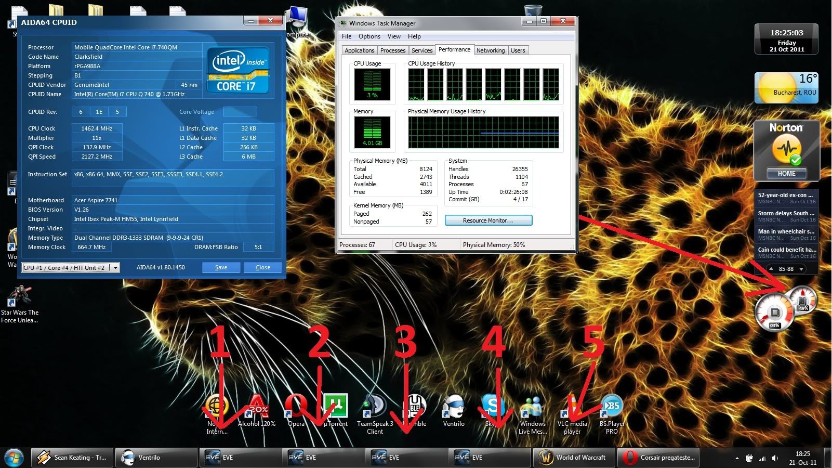Click the CPU Usage History graph
The image size is (832, 468).
(x=483, y=84)
